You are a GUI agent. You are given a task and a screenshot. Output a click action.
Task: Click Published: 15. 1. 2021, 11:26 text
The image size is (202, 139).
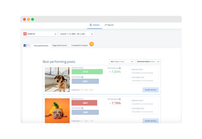pyautogui.click(x=83, y=121)
